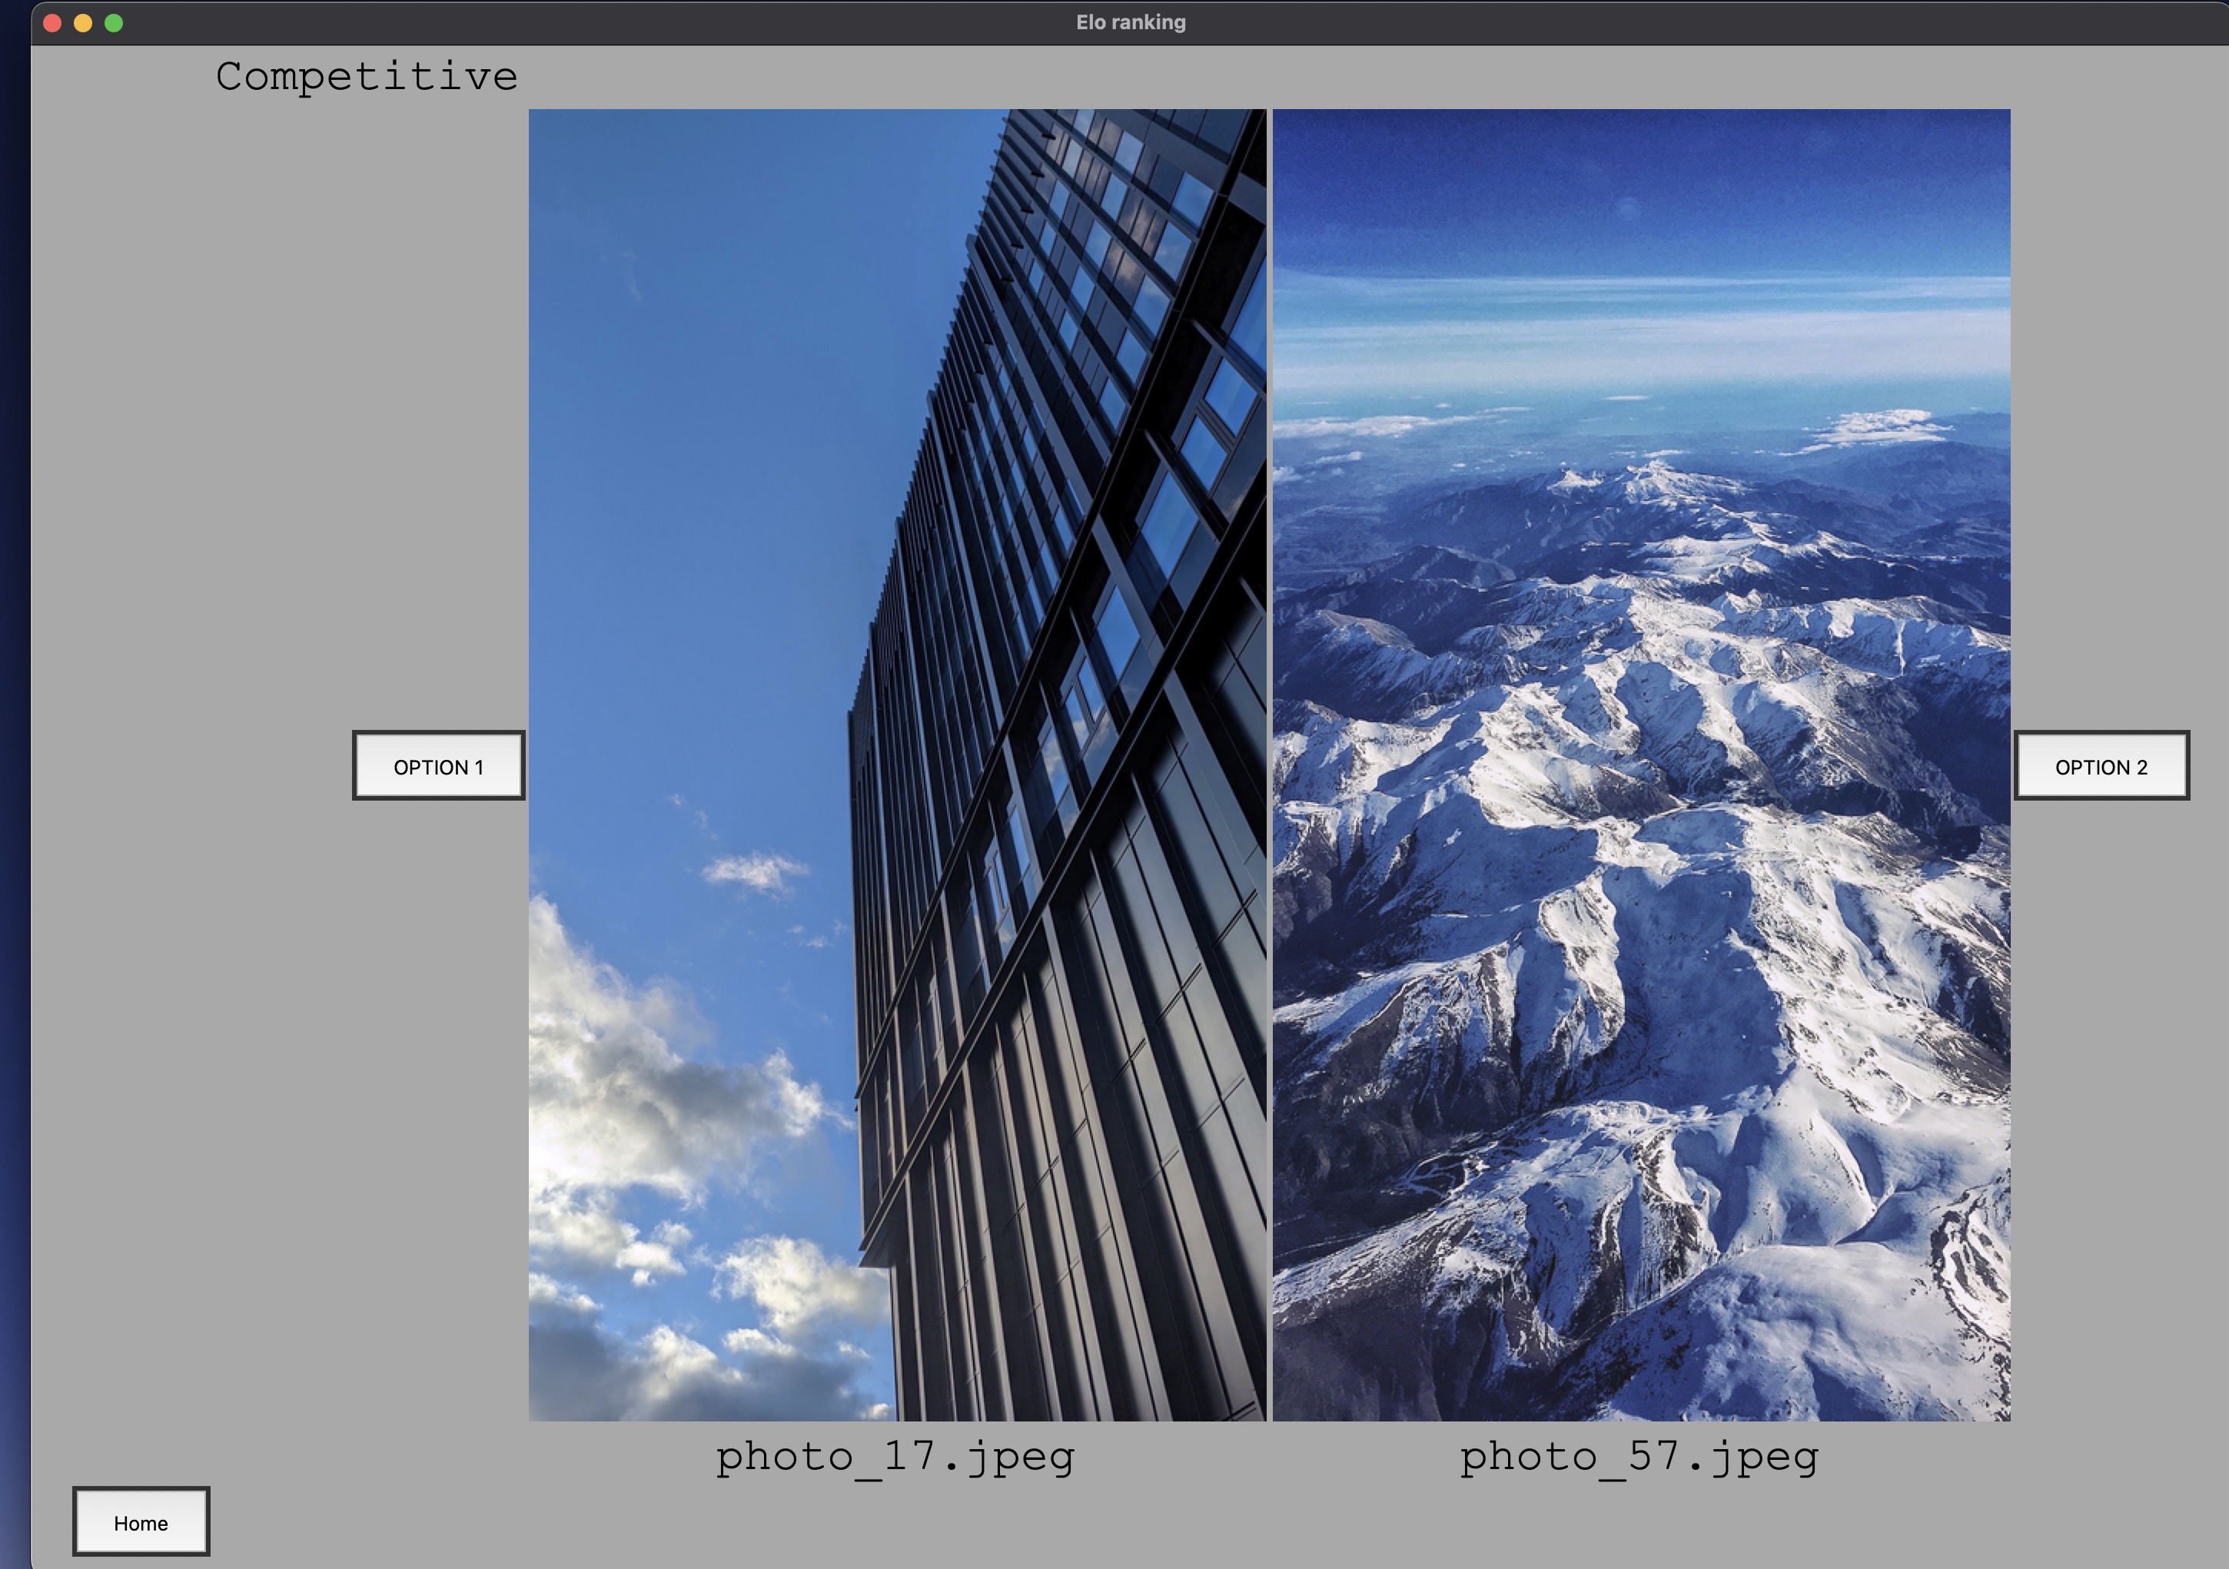This screenshot has width=2229, height=1569.
Task: Click the small cloud near the skyscraper edge
Action: [x=752, y=871]
